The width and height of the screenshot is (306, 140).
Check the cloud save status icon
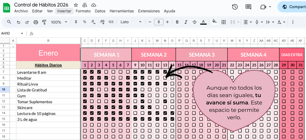tap(94, 5)
